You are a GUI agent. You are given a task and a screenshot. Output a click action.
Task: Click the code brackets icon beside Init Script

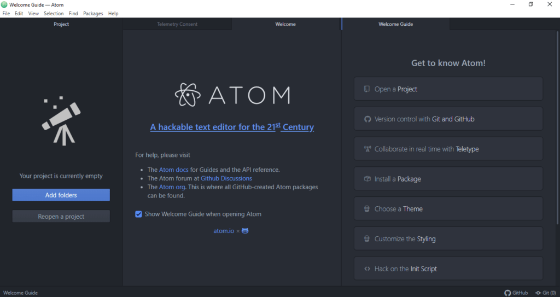point(367,269)
